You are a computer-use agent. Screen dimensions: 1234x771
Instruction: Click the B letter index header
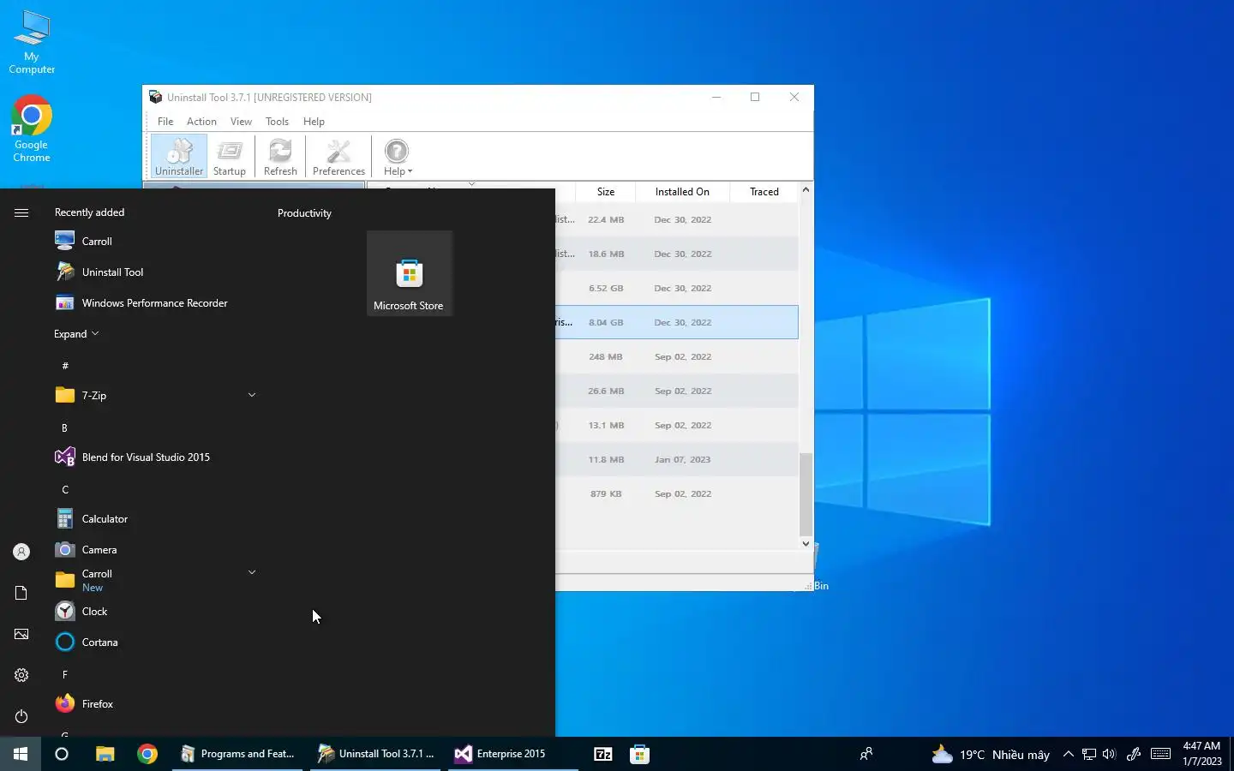click(64, 427)
